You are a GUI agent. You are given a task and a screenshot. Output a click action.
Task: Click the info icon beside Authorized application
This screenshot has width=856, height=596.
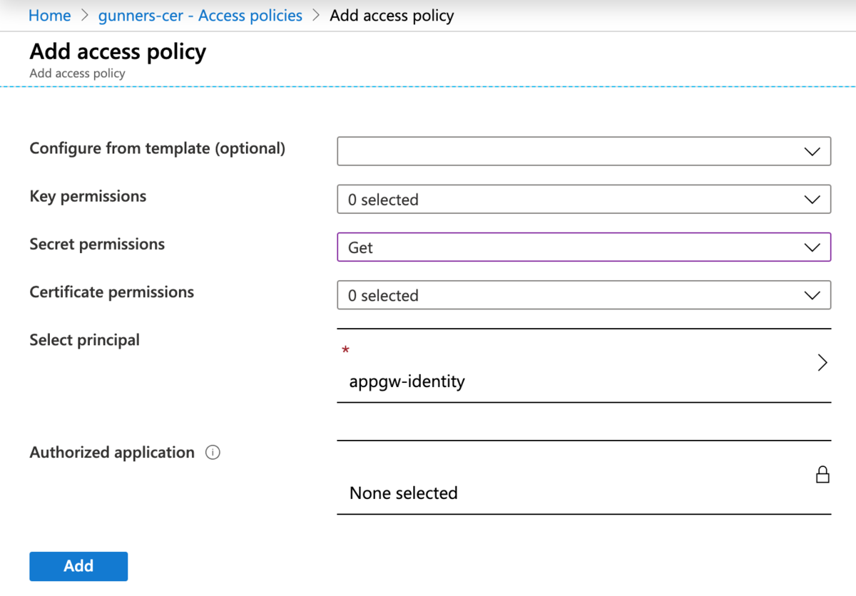click(212, 452)
